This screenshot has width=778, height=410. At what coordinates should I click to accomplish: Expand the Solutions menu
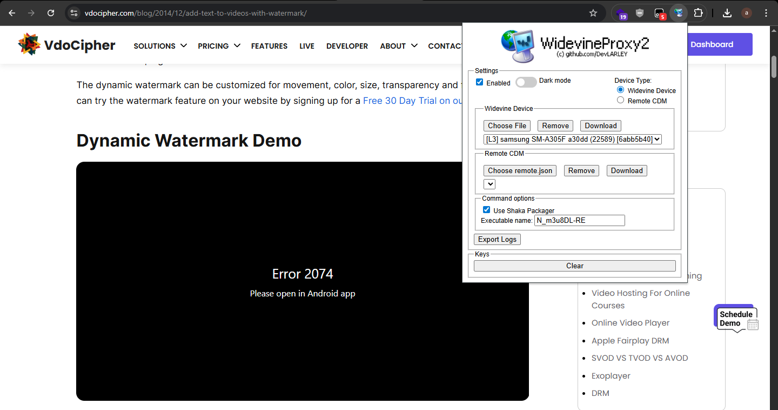click(160, 46)
